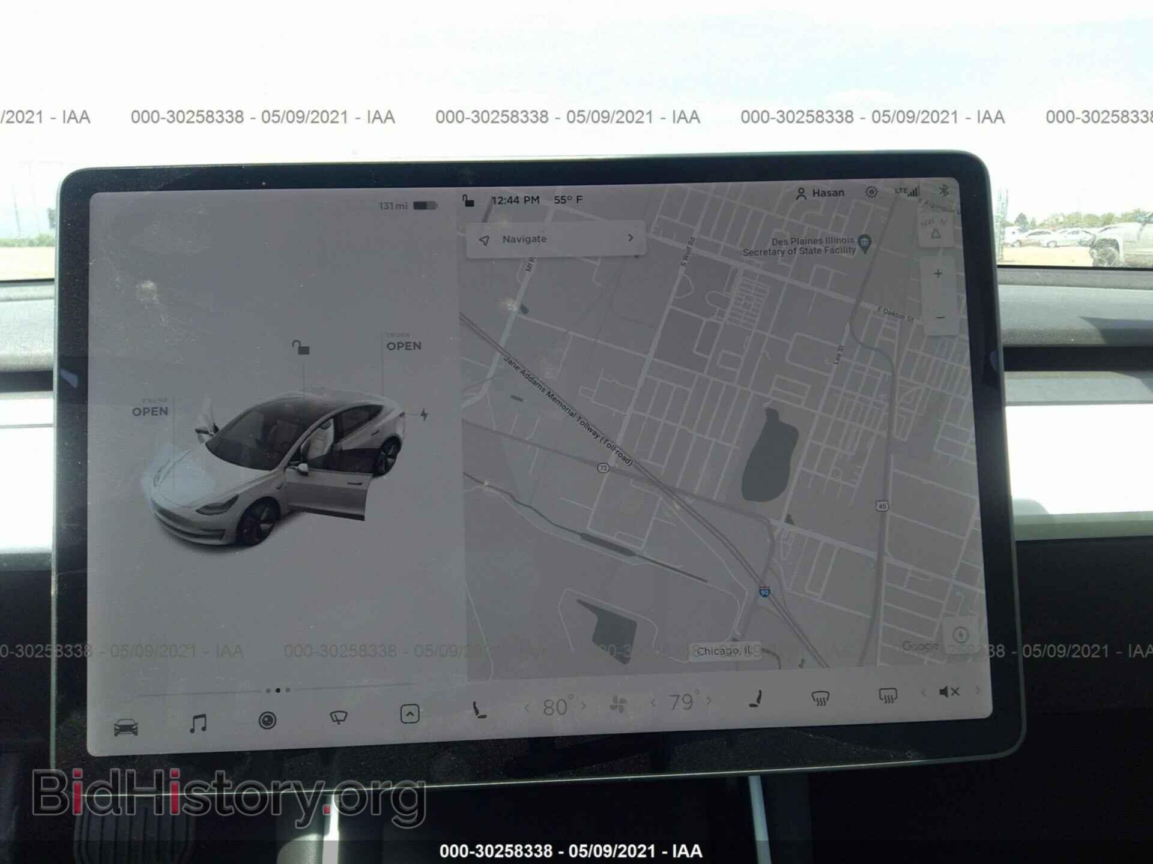Show superchargers lightning icon on map
1153x864 pixels.
(x=960, y=635)
